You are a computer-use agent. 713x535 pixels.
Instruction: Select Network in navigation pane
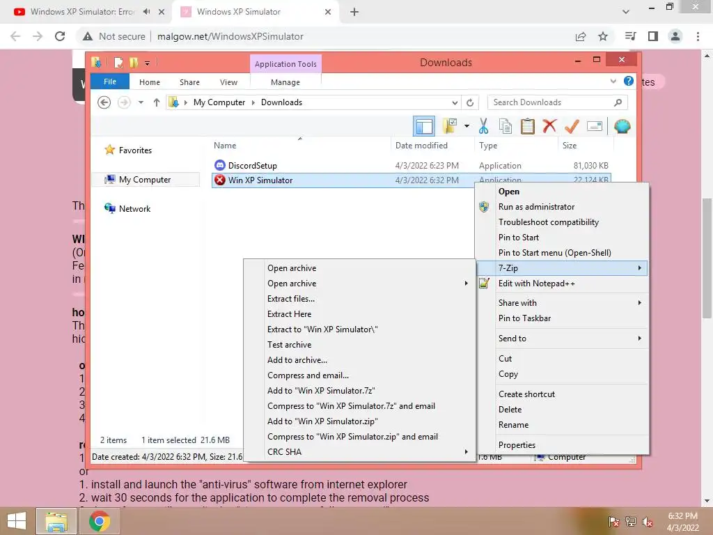(x=134, y=209)
